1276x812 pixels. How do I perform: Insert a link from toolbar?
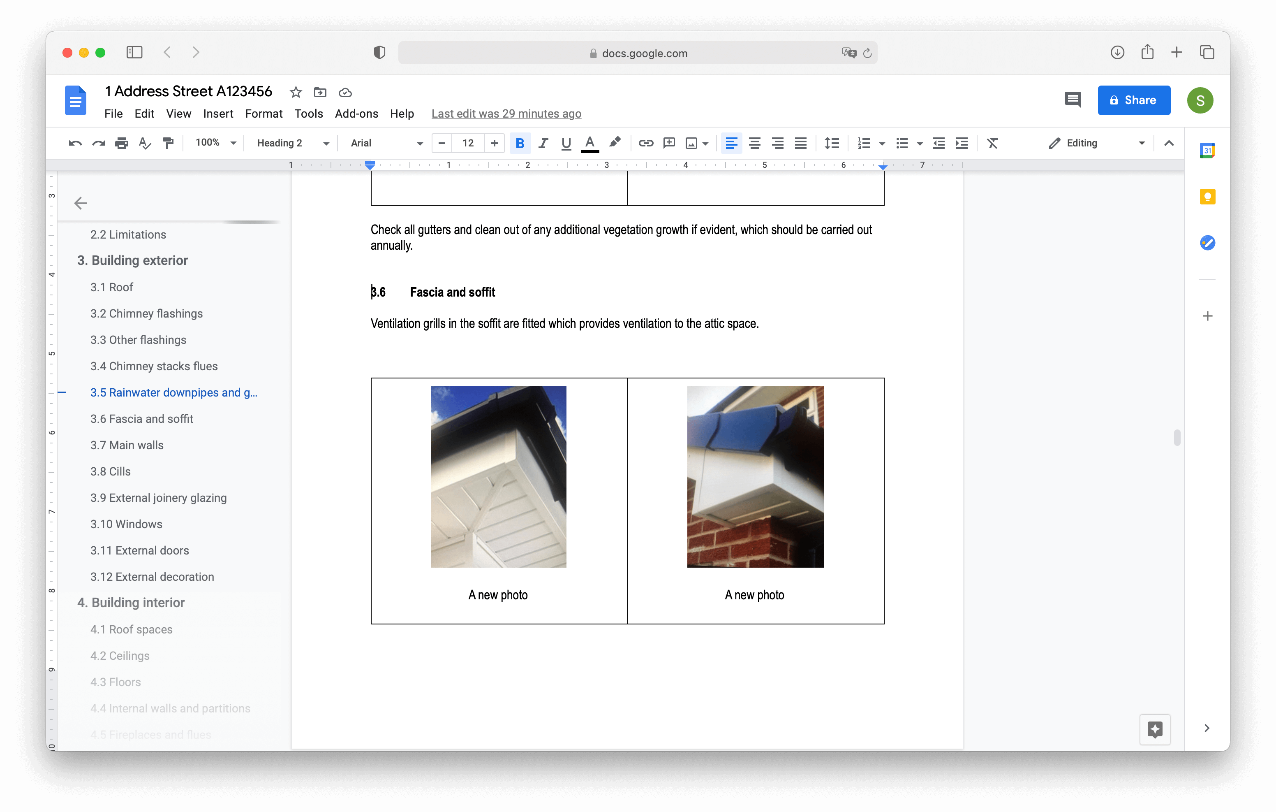point(646,143)
